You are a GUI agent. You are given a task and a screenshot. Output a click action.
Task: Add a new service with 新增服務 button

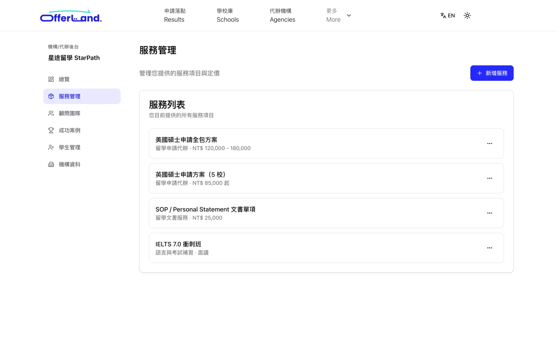point(492,73)
